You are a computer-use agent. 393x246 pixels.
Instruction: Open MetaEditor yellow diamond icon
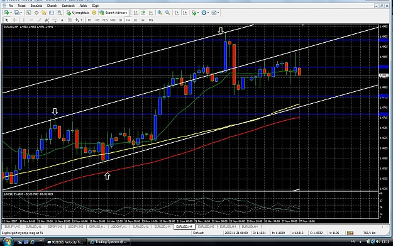(94, 13)
